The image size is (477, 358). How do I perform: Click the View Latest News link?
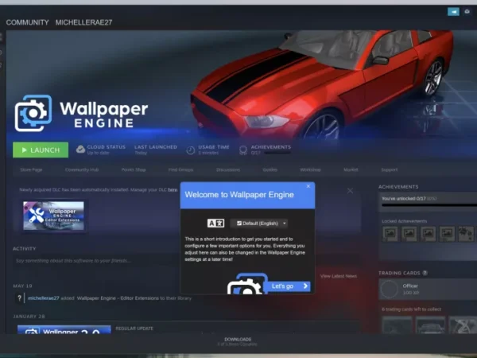tap(339, 276)
